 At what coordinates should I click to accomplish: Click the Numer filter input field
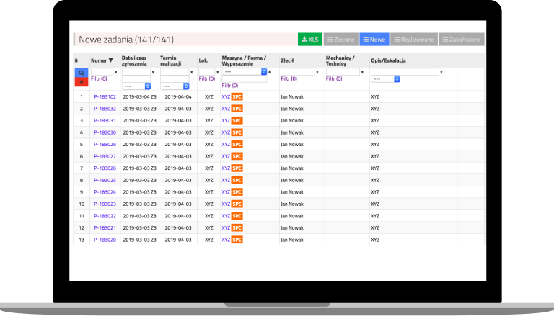102,72
